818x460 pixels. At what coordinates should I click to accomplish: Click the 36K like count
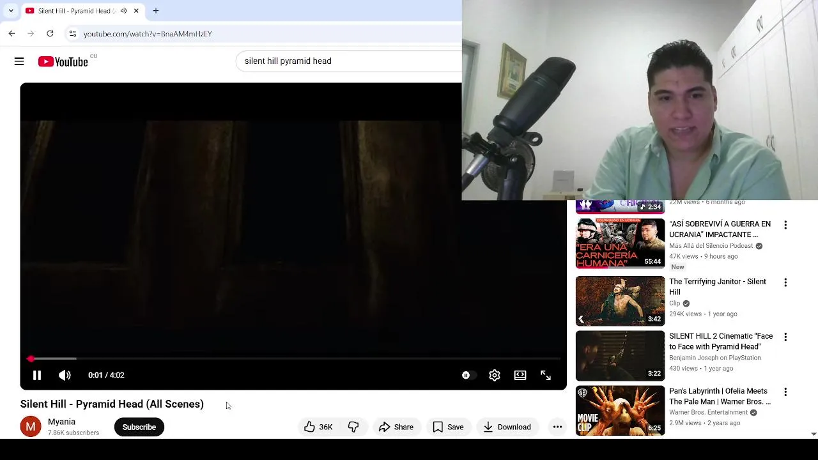coord(326,427)
